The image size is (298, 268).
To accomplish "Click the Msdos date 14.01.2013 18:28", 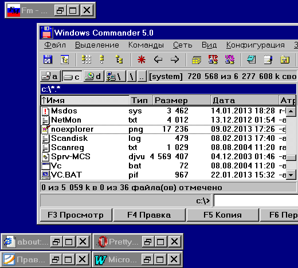I will point(243,111).
